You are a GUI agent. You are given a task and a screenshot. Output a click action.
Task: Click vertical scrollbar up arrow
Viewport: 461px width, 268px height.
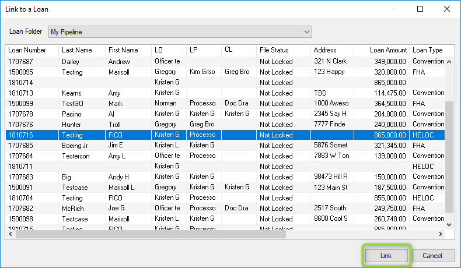[x=449, y=50]
